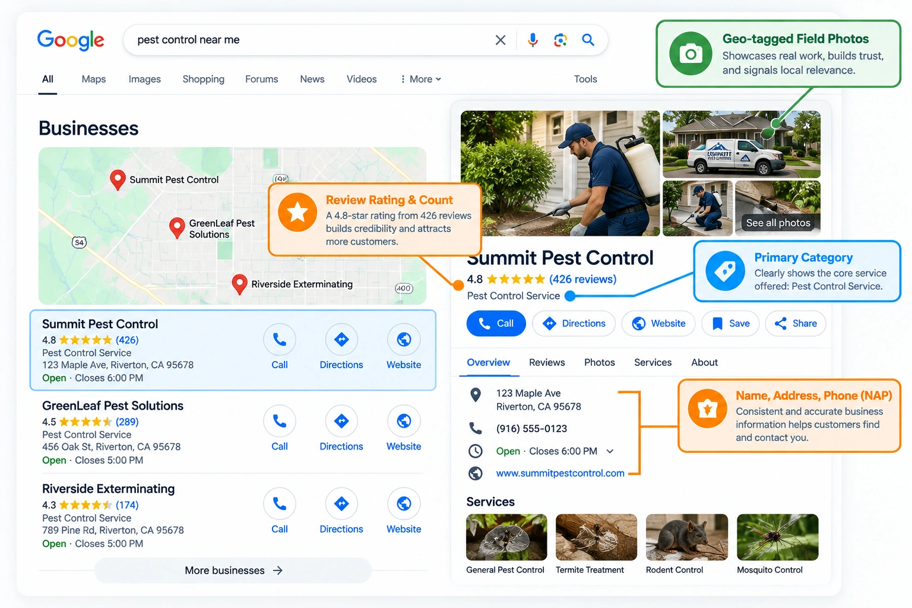Screen dimensions: 912x608
Task: Open the More search filters dropdown
Action: pos(421,79)
